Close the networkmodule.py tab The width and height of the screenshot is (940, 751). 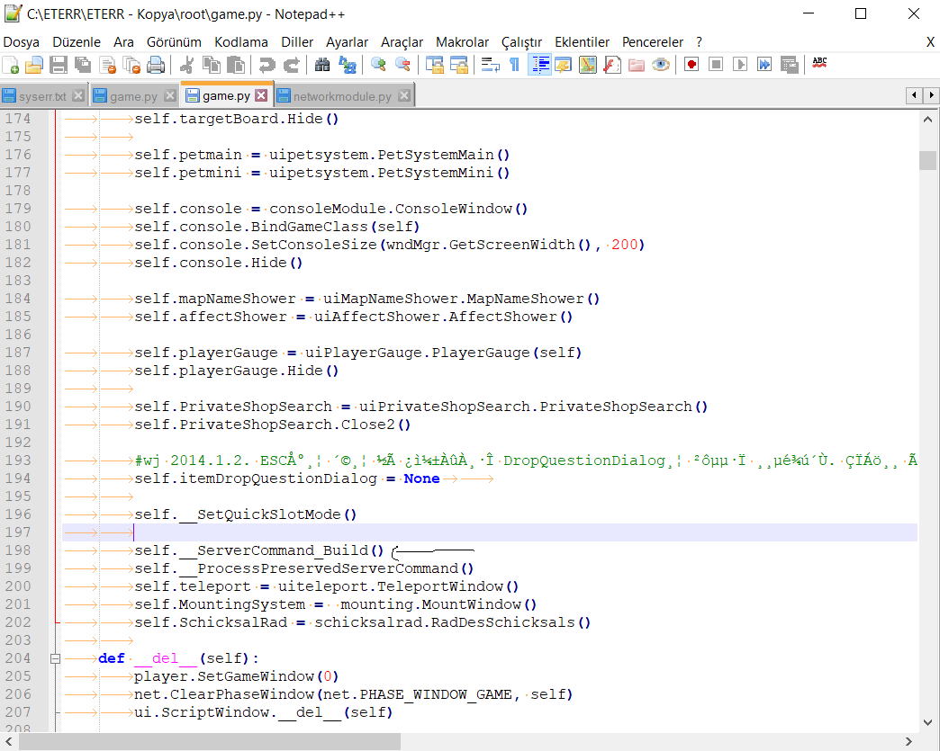[404, 95]
